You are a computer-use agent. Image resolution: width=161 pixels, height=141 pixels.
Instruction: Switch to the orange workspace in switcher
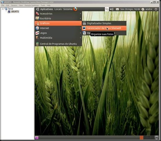click(x=141, y=138)
